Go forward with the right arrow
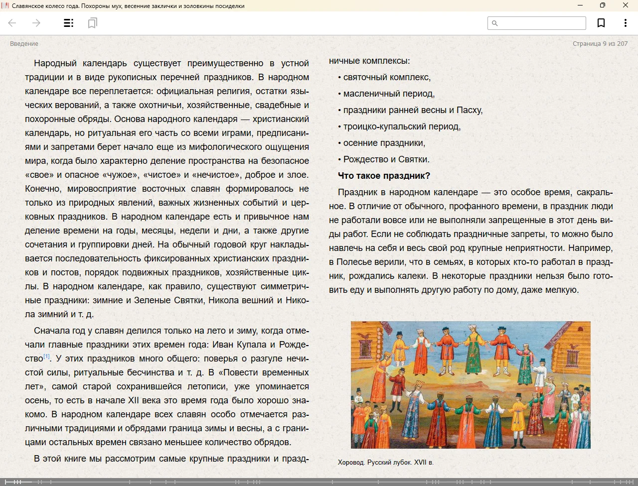The width and height of the screenshot is (638, 486). click(36, 23)
